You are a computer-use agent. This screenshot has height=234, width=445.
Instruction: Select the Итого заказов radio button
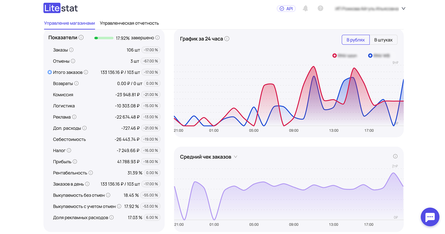[x=49, y=72]
